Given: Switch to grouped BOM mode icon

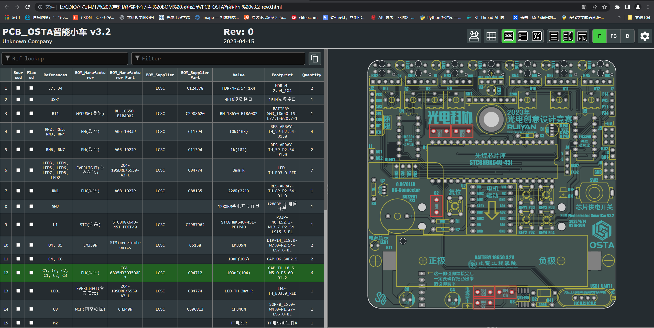Looking at the screenshot, I should point(508,36).
